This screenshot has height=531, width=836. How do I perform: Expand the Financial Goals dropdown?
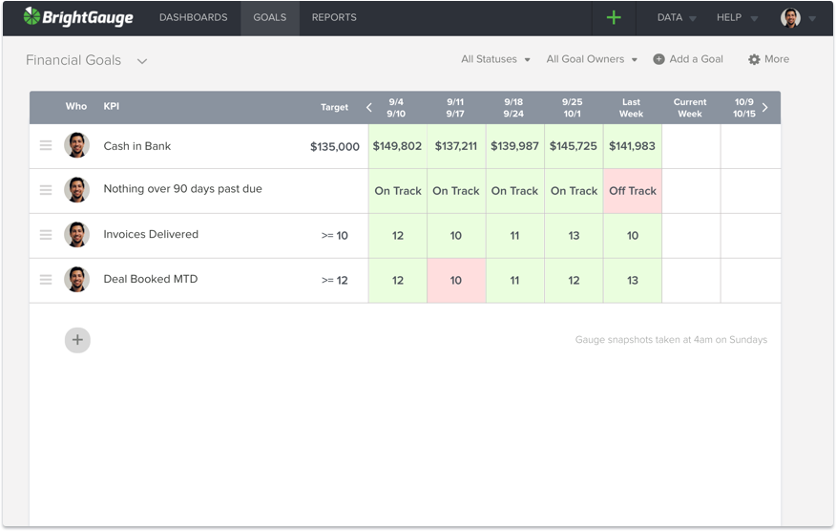pyautogui.click(x=142, y=61)
